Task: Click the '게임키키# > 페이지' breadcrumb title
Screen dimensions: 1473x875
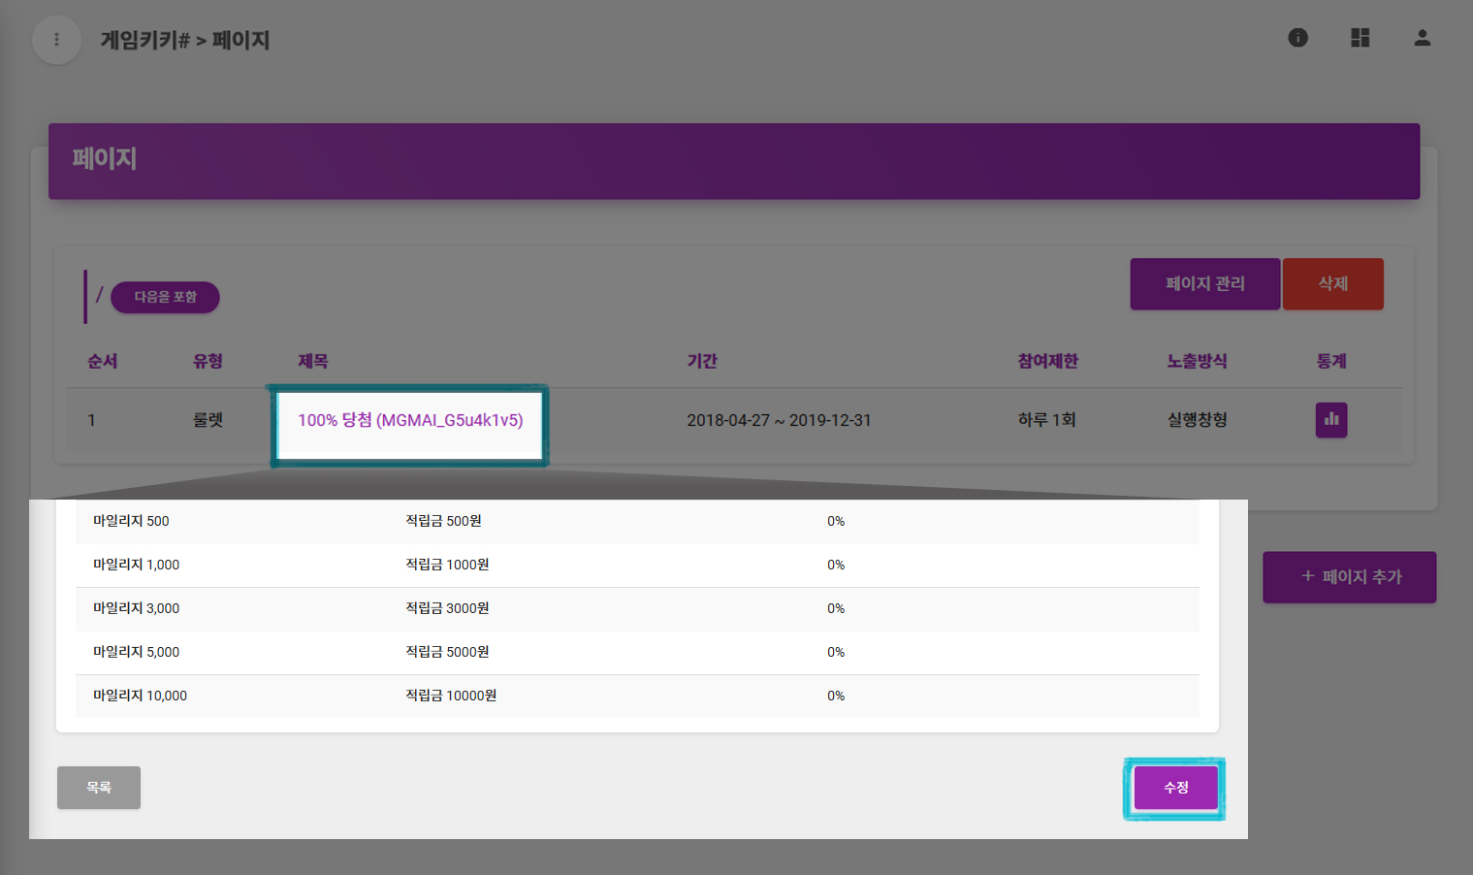Action: tap(185, 41)
